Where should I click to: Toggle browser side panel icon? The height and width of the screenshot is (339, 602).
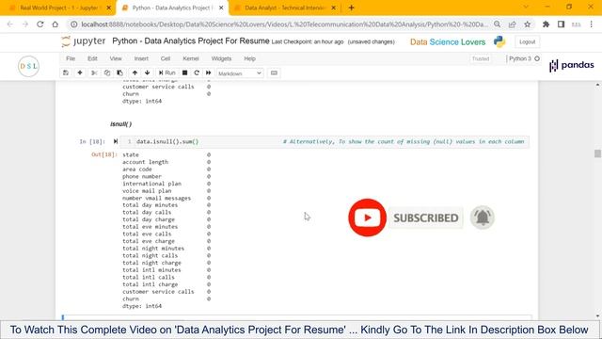561,24
